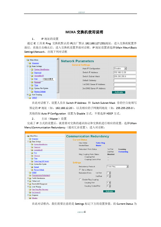
Task: Click folder icon beside Set Device IP
Action: point(30,192)
